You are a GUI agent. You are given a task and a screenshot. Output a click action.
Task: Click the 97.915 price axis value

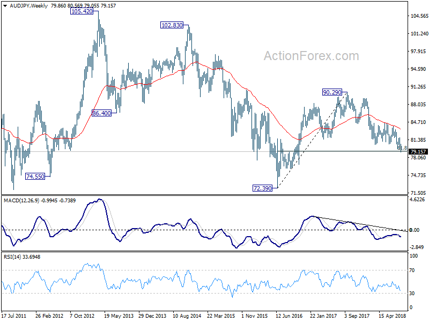pos(419,52)
